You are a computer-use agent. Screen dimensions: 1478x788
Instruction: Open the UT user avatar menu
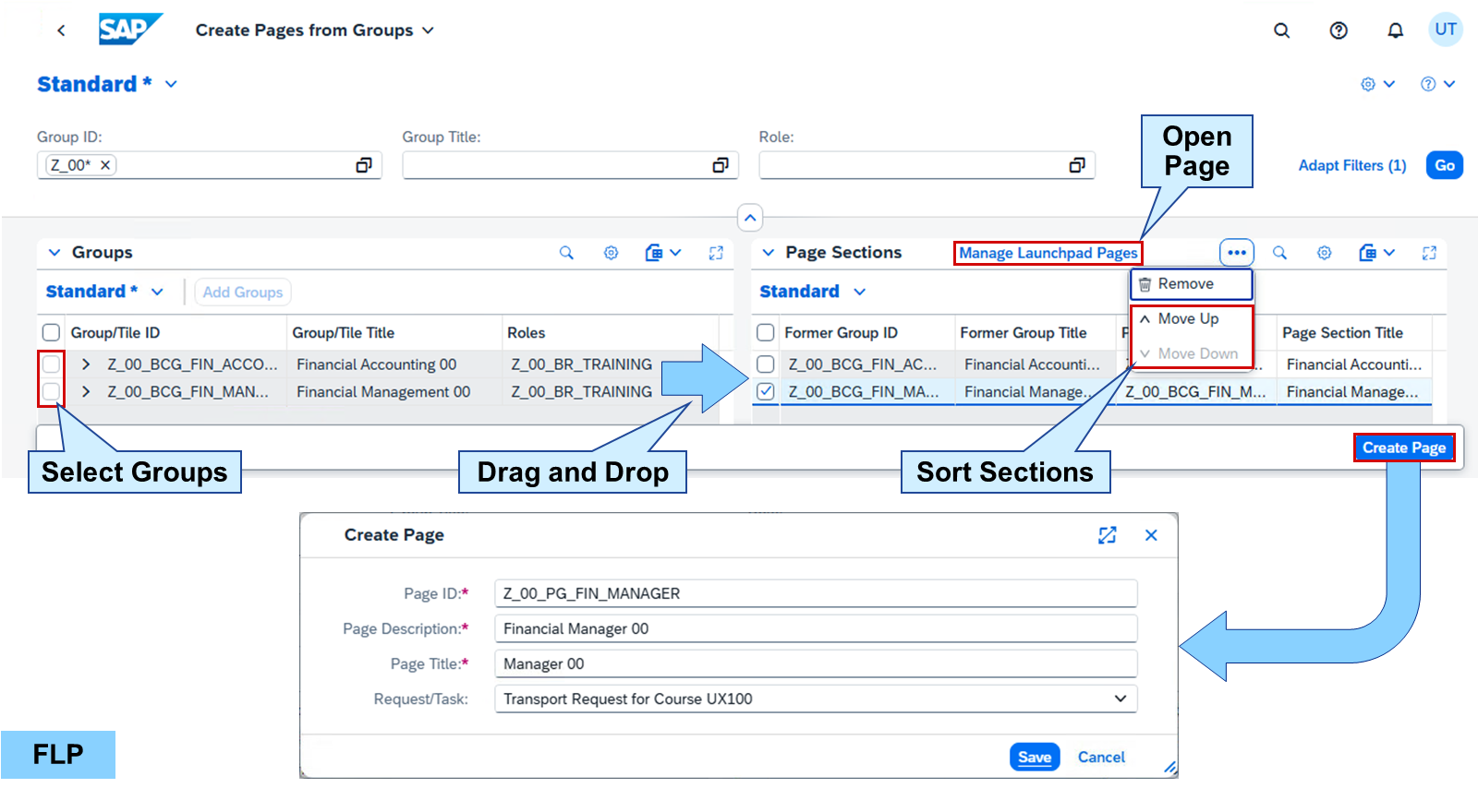click(1446, 30)
